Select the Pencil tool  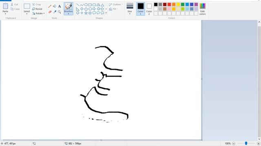tap(50, 6)
